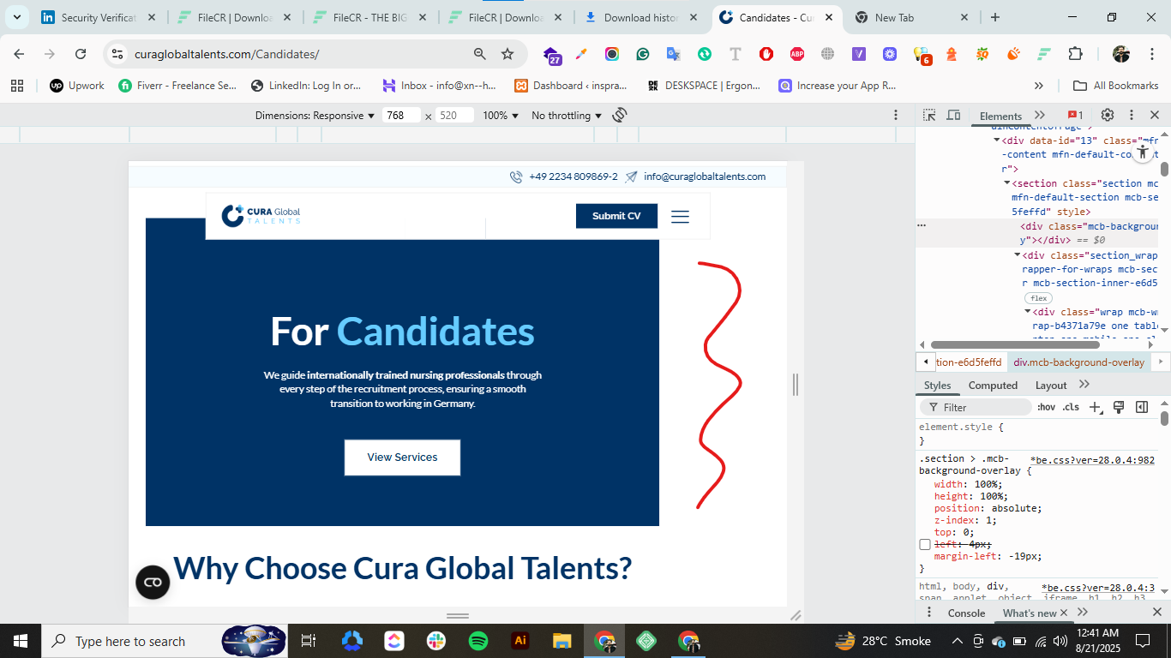Open the device toolbar more options menu

[896, 115]
